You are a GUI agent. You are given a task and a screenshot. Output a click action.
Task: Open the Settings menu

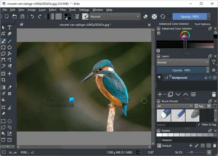point(84,10)
